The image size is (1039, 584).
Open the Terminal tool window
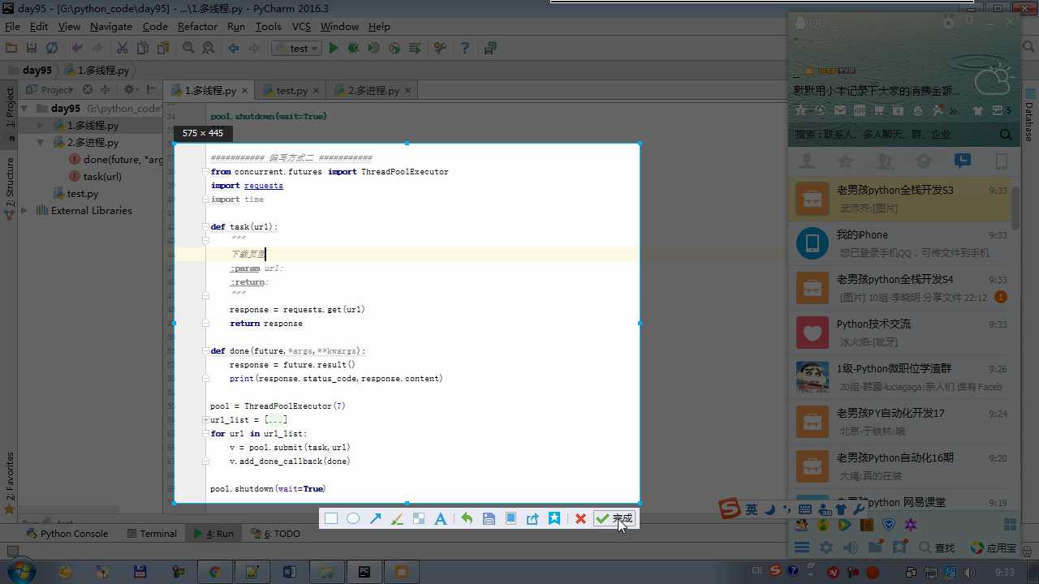tap(152, 534)
